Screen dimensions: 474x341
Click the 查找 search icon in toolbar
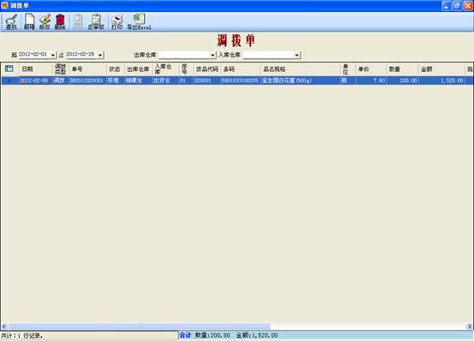pyautogui.click(x=11, y=21)
